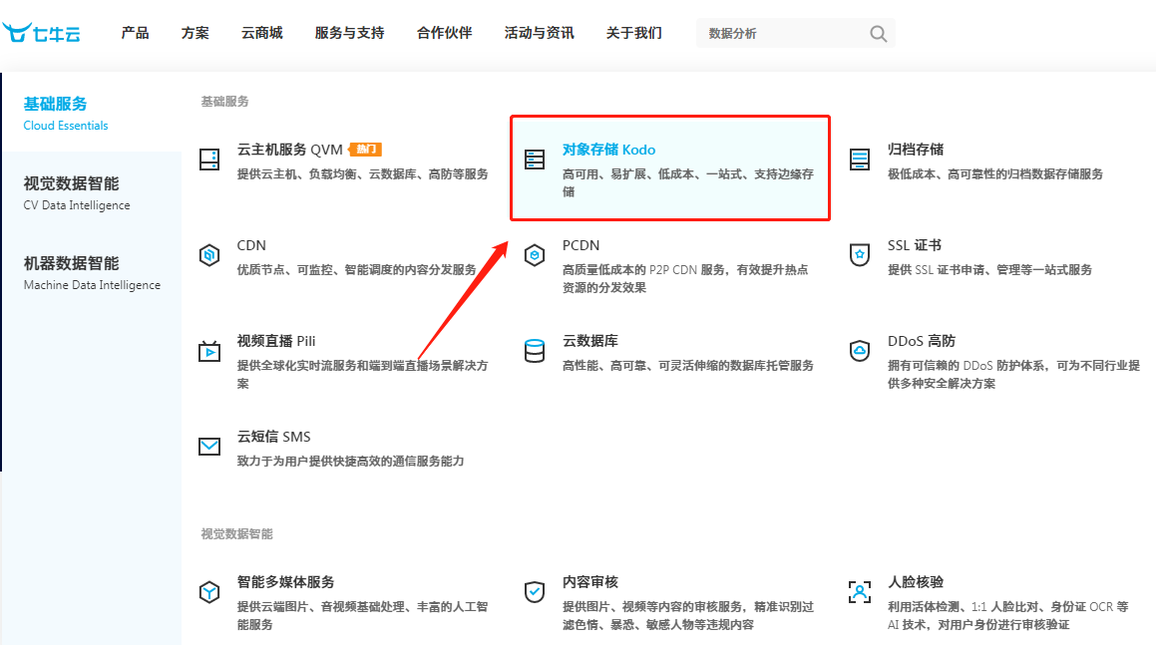
Task: Click the 视频直播 Pili play icon
Action: (209, 351)
